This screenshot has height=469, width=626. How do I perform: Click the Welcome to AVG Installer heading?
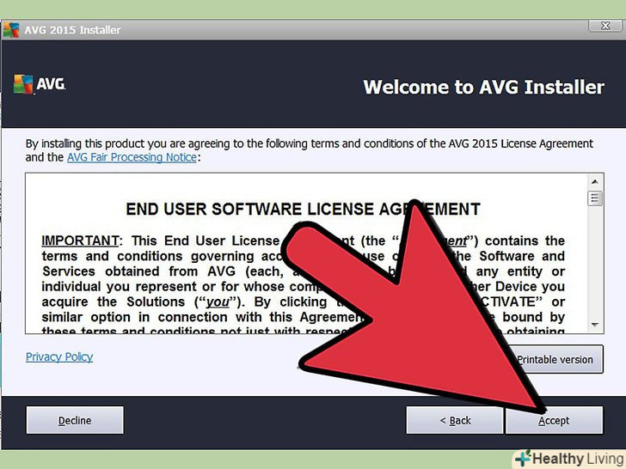click(x=483, y=88)
